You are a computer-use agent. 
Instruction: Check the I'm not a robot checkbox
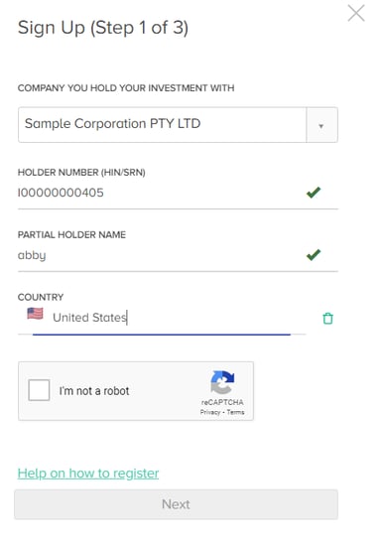pyautogui.click(x=39, y=390)
